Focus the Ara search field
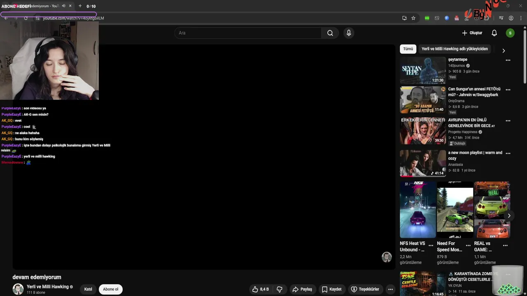 pyautogui.click(x=248, y=33)
